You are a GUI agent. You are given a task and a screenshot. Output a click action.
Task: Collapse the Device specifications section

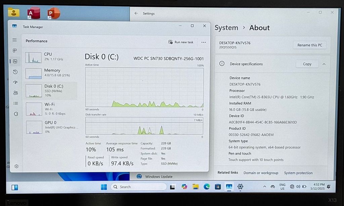click(x=324, y=64)
